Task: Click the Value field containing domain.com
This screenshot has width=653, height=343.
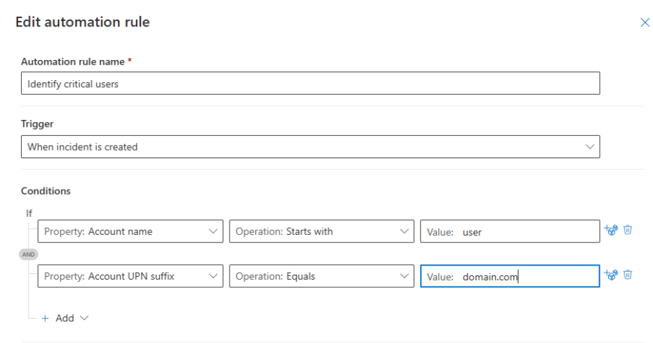Action: pos(509,277)
